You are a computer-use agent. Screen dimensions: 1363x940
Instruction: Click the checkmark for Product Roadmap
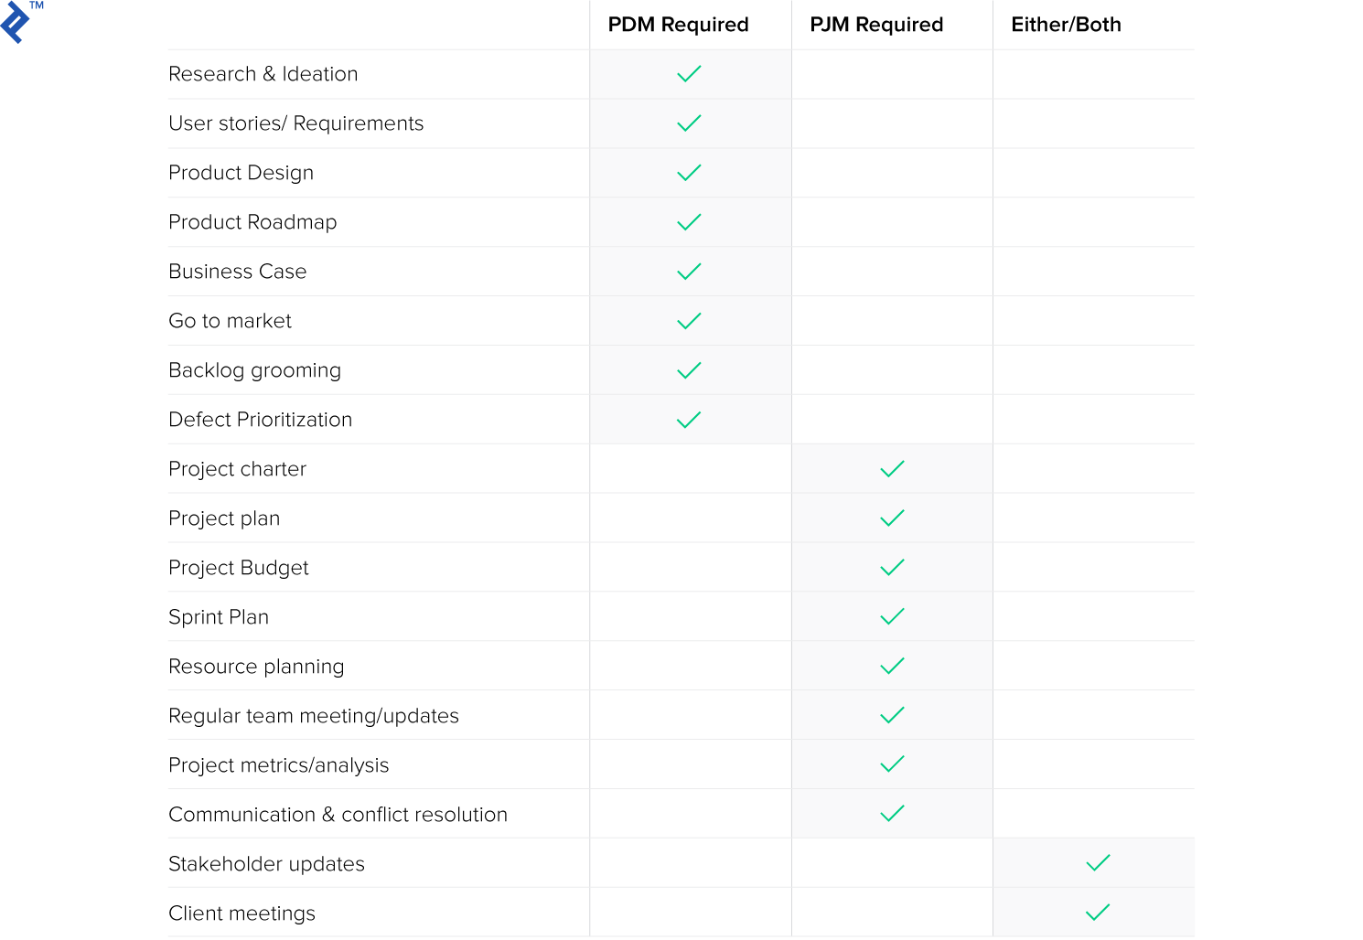tap(689, 222)
